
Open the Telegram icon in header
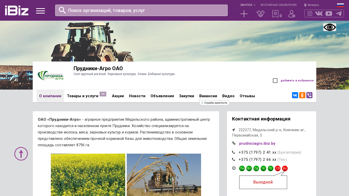339,14
